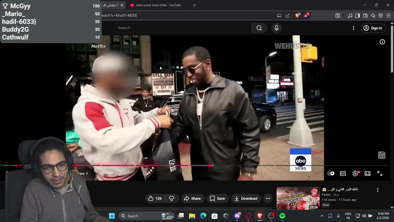Toggle system microphone tray icon

coord(338,216)
